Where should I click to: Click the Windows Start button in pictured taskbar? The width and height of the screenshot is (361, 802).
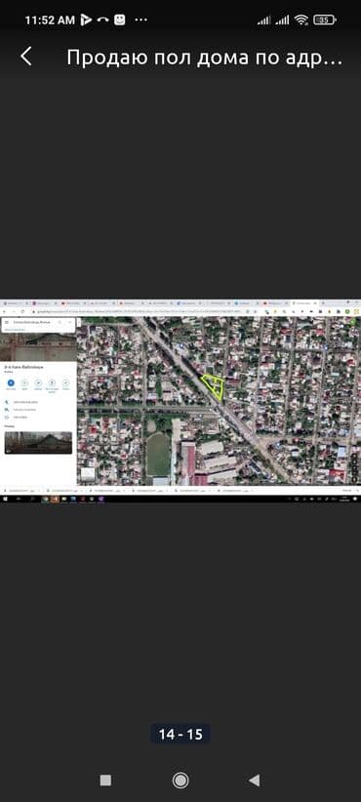[x=5, y=499]
